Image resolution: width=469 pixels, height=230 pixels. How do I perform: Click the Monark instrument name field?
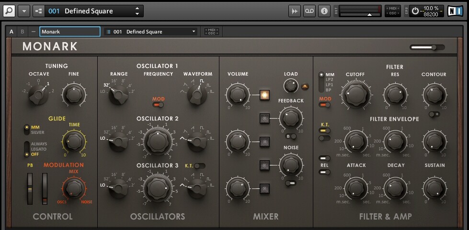pyautogui.click(x=69, y=32)
